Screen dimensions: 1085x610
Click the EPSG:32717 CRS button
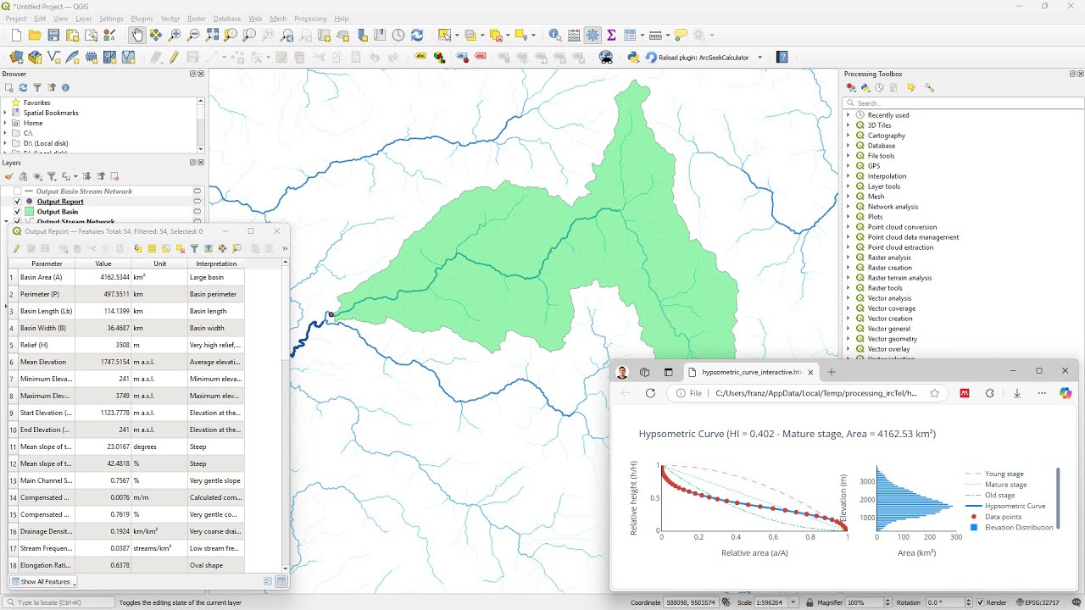(x=1036, y=602)
